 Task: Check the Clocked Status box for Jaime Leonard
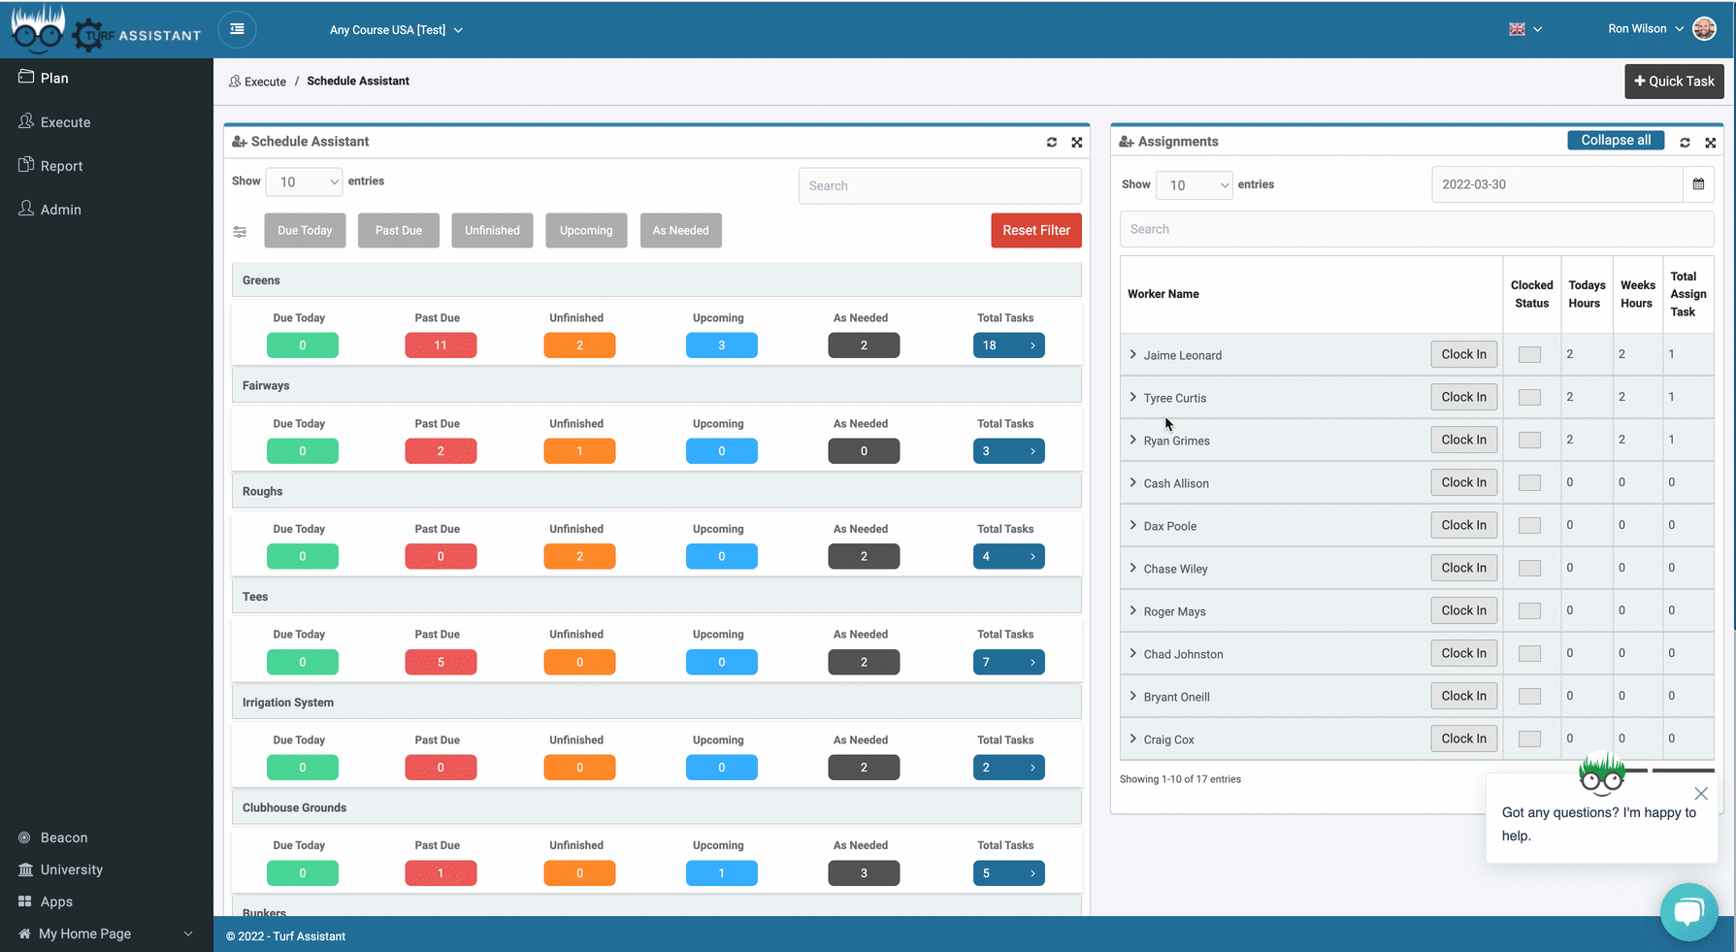click(1529, 353)
